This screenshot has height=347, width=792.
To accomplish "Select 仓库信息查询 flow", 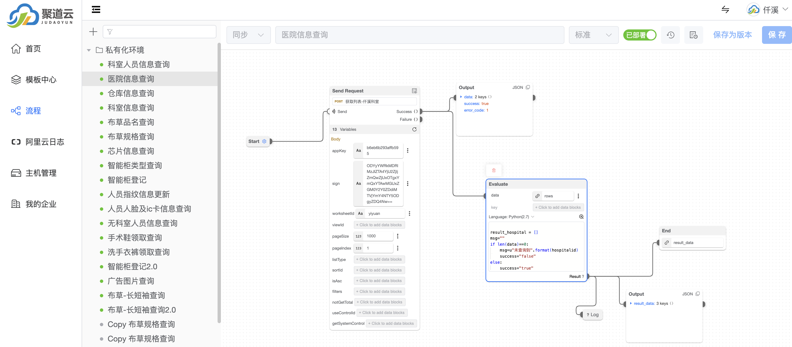I will tap(131, 93).
